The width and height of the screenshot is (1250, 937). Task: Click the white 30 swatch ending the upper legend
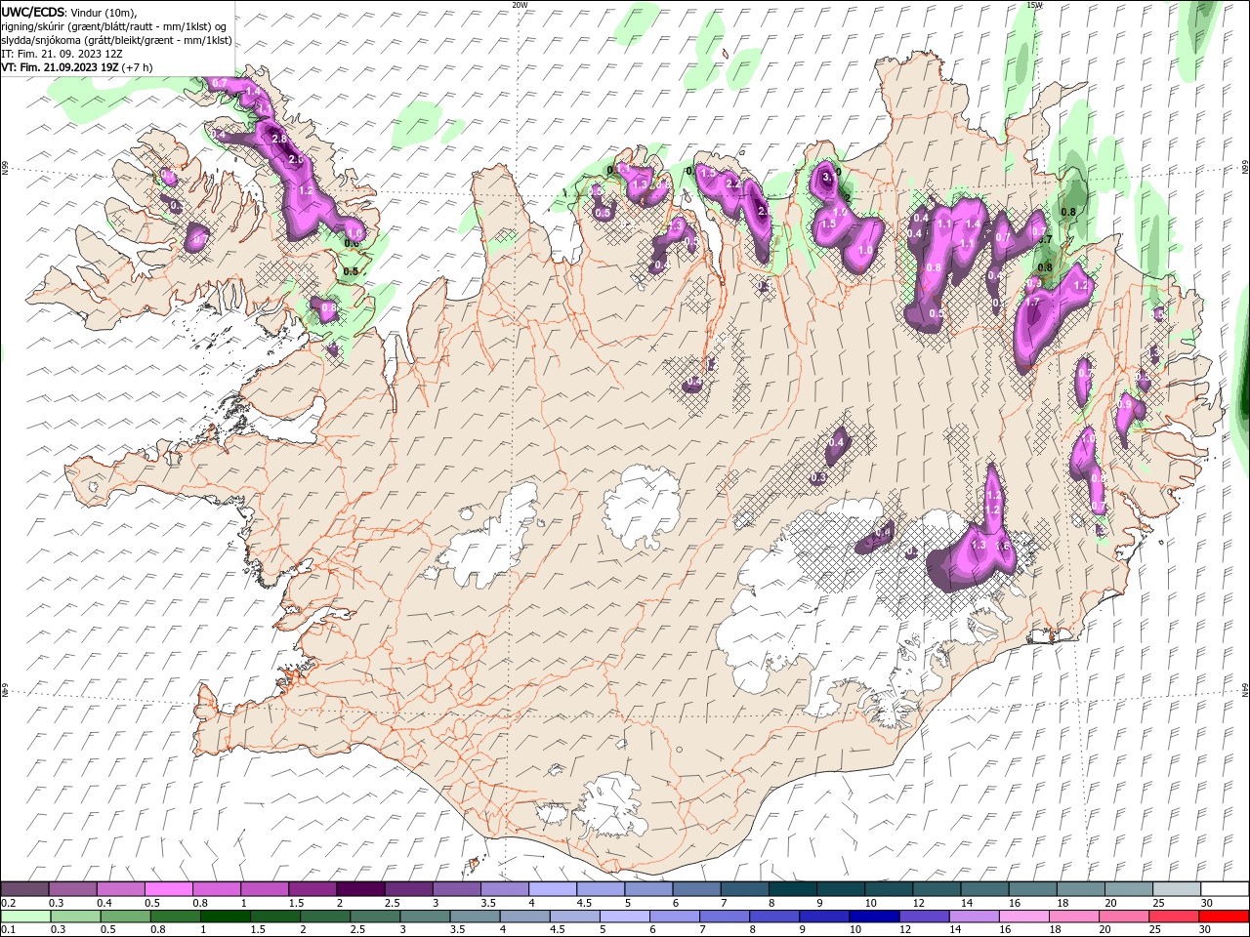click(x=1225, y=888)
